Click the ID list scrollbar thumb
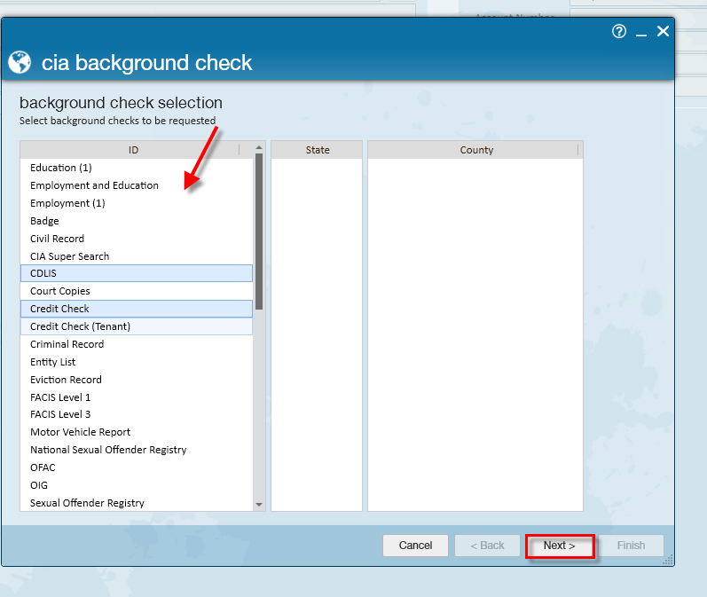This screenshot has width=707, height=597. [259, 232]
